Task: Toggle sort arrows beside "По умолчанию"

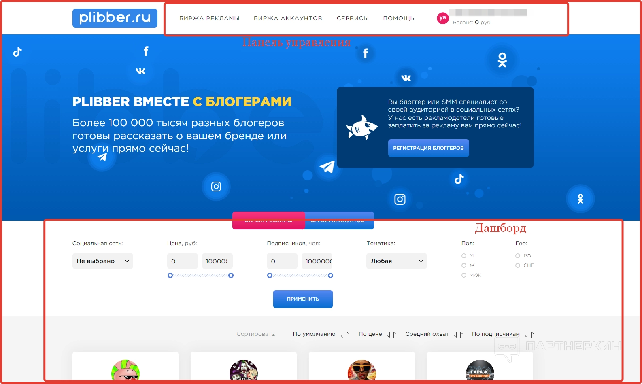Action: click(345, 335)
